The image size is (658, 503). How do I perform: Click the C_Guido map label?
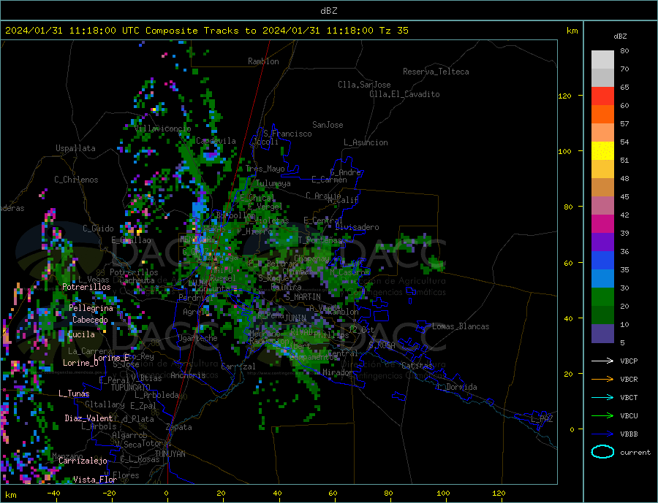(x=98, y=229)
